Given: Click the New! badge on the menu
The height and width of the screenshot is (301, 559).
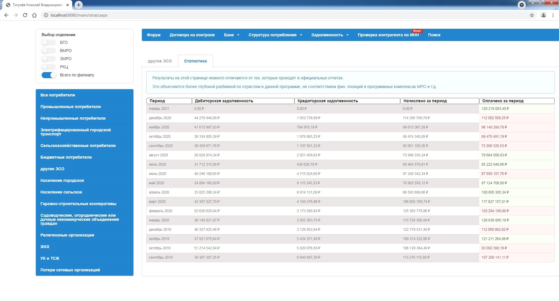Looking at the screenshot, I should 417,31.
